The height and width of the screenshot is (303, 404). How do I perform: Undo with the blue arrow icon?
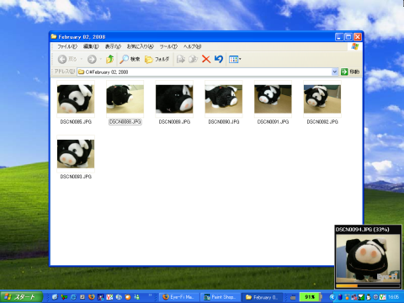(x=219, y=59)
